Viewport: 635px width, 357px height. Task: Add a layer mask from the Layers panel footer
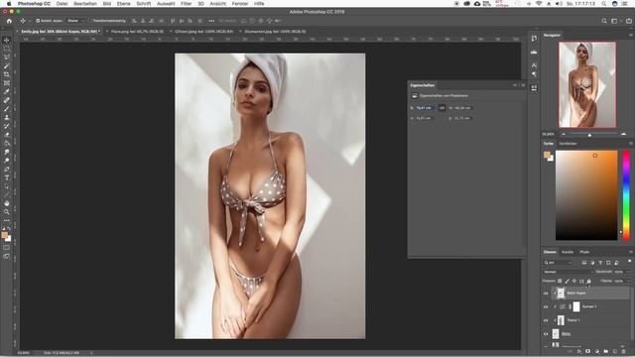pos(588,351)
